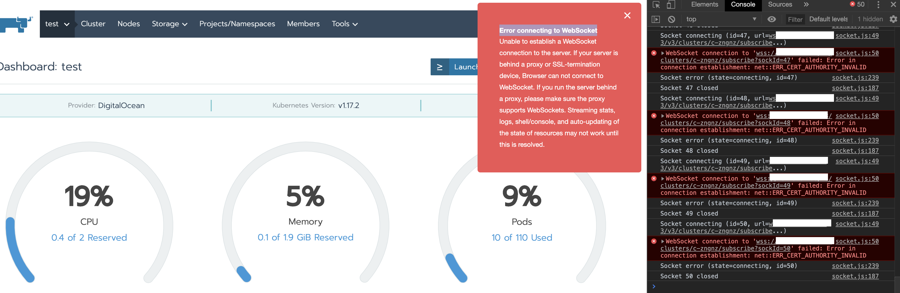Open the Members page
The width and height of the screenshot is (900, 293).
(303, 24)
